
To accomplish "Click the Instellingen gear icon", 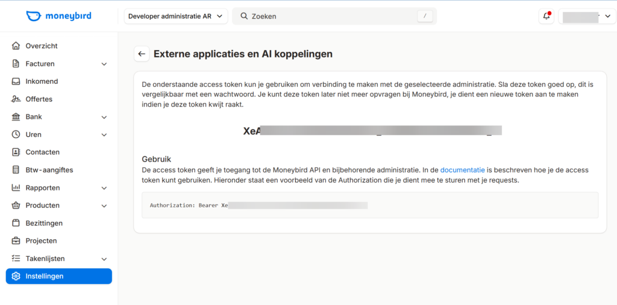I will click(x=16, y=276).
